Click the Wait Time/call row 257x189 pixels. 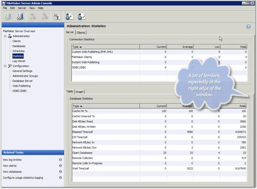(159, 168)
